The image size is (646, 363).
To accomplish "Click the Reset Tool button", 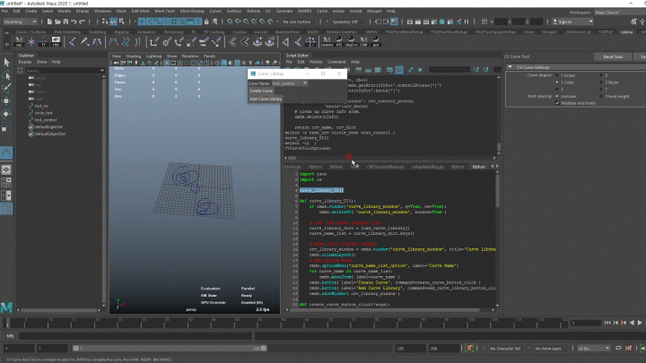I will [613, 56].
